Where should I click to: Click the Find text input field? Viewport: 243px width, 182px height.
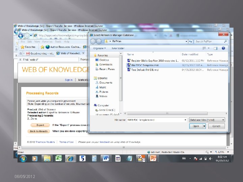[x=54, y=60]
